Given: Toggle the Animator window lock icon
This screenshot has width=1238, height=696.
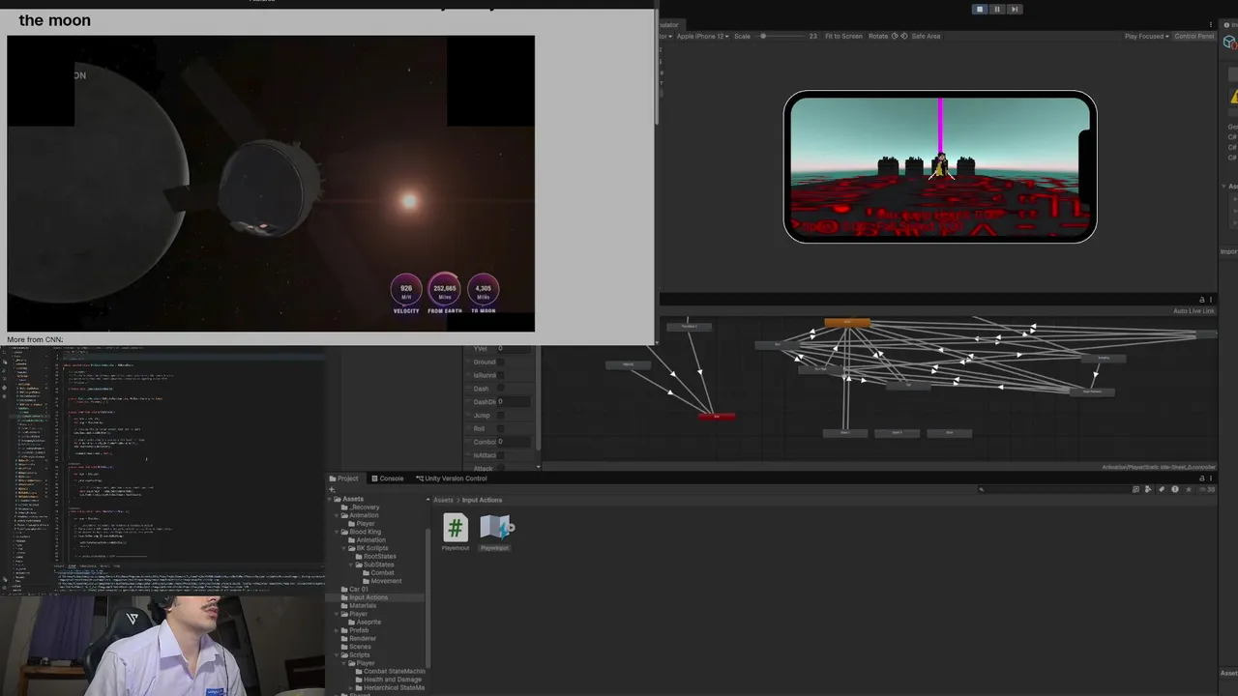Looking at the screenshot, I should click(x=1202, y=300).
